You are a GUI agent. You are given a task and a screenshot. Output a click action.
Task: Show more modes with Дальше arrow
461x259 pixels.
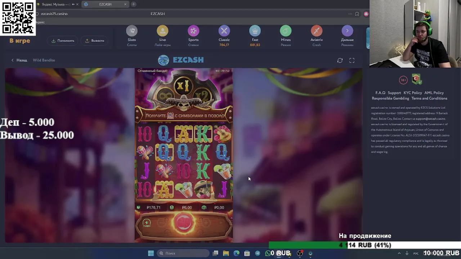click(347, 31)
